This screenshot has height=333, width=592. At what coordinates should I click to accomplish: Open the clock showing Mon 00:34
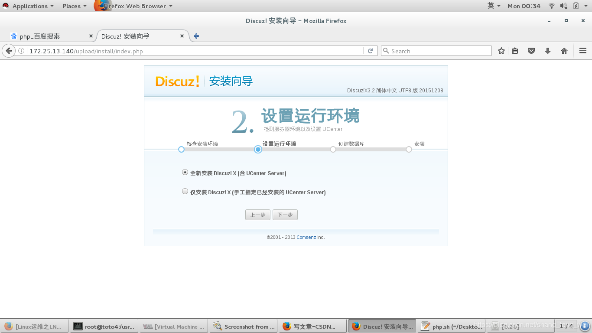(x=524, y=6)
